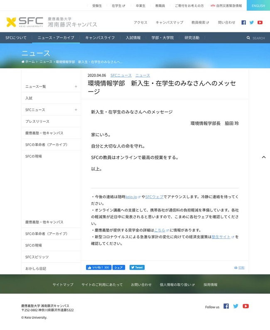This screenshot has height=330, width=270.
Task: Click 在学生 top link
Action: point(118,6)
